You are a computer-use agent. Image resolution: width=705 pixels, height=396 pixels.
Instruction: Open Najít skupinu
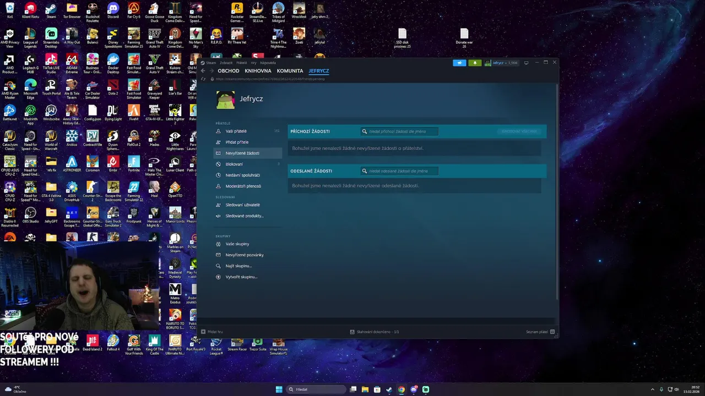pyautogui.click(x=247, y=266)
